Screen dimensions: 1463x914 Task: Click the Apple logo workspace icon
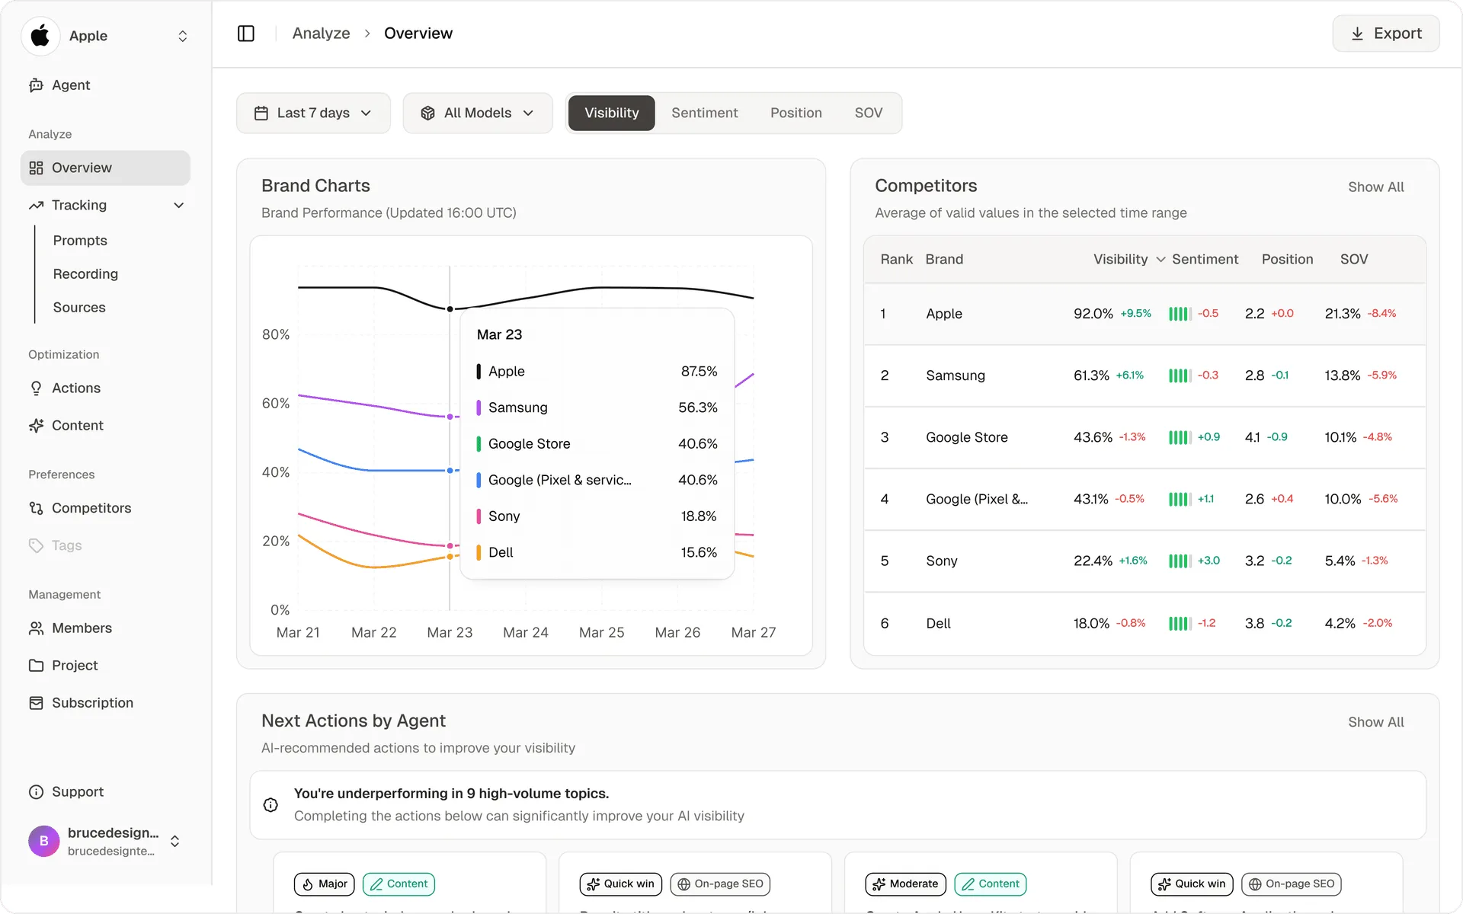(40, 36)
